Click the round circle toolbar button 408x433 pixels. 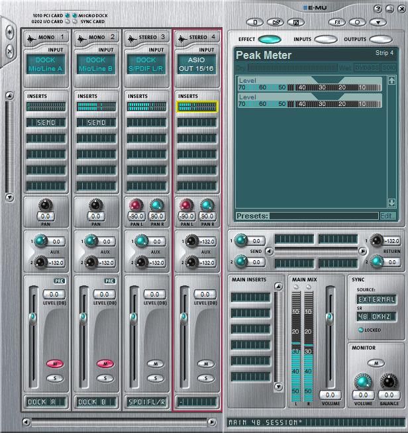pos(358,23)
